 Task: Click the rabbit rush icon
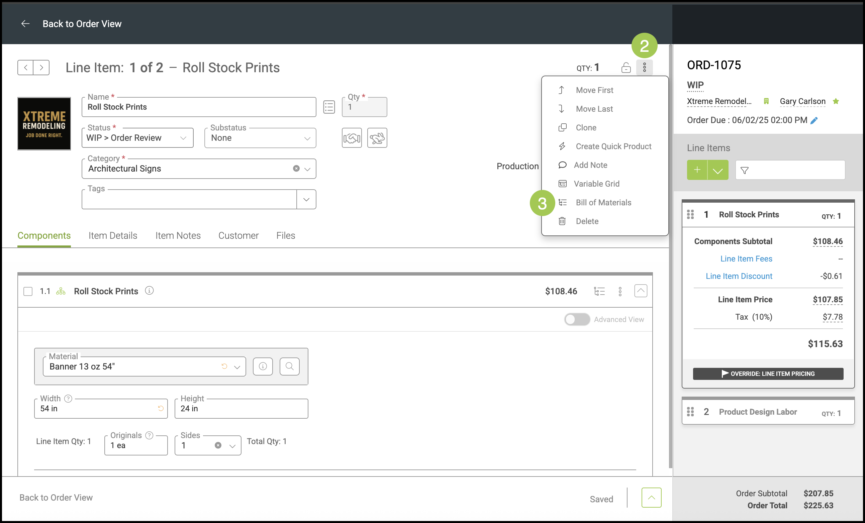pos(377,138)
